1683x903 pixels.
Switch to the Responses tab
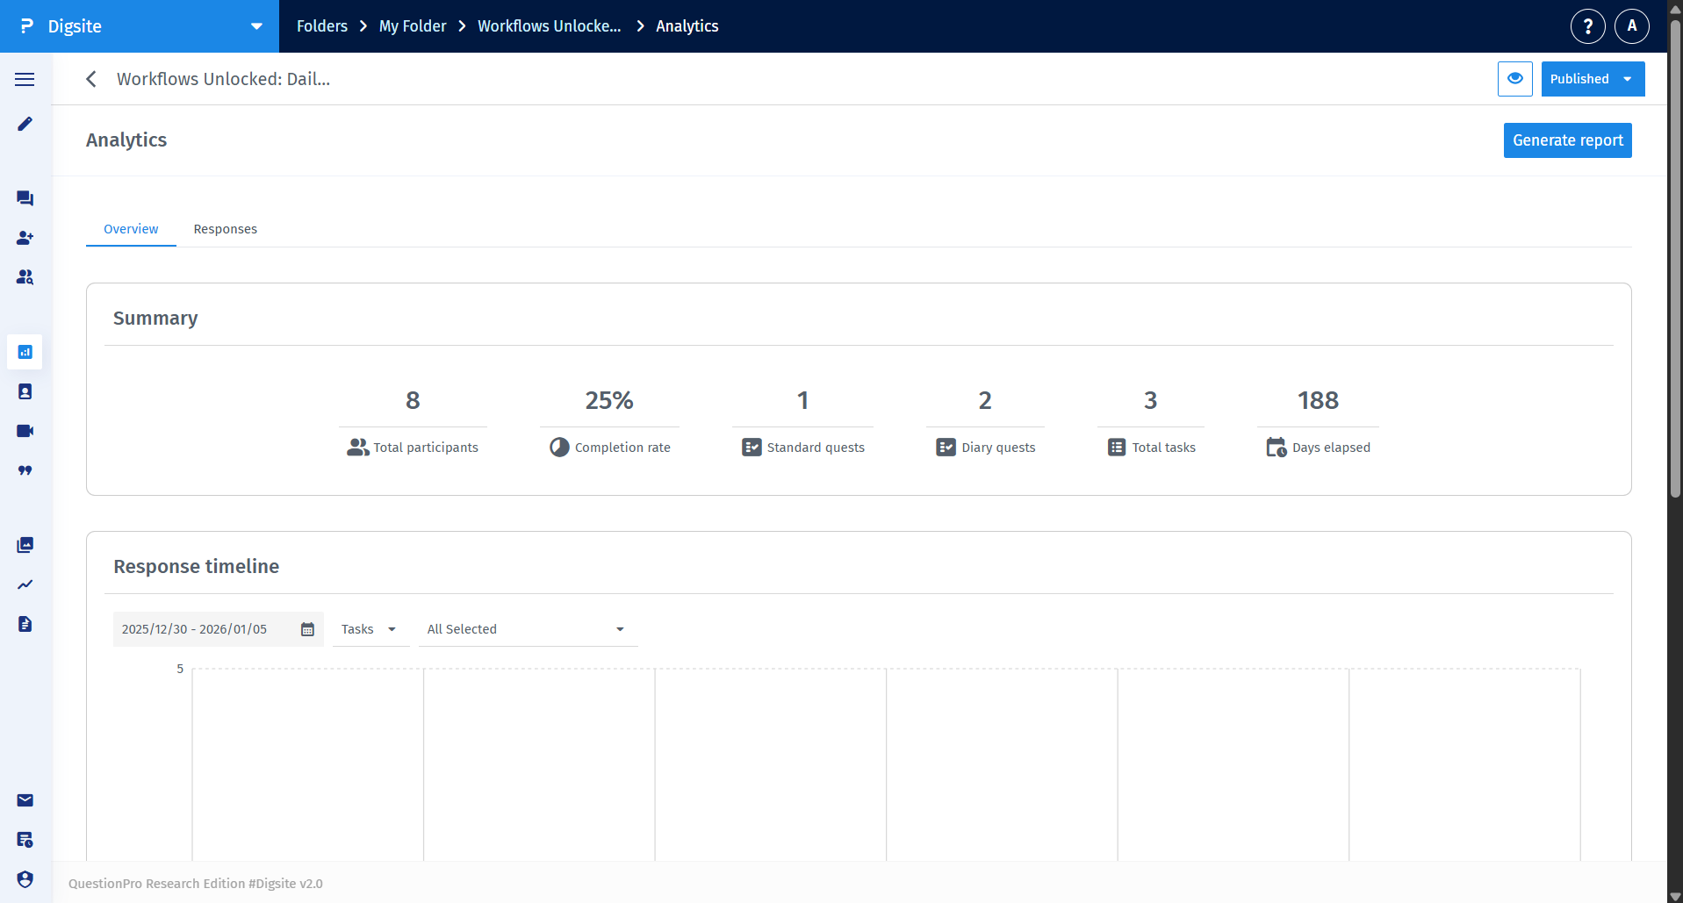coord(226,229)
